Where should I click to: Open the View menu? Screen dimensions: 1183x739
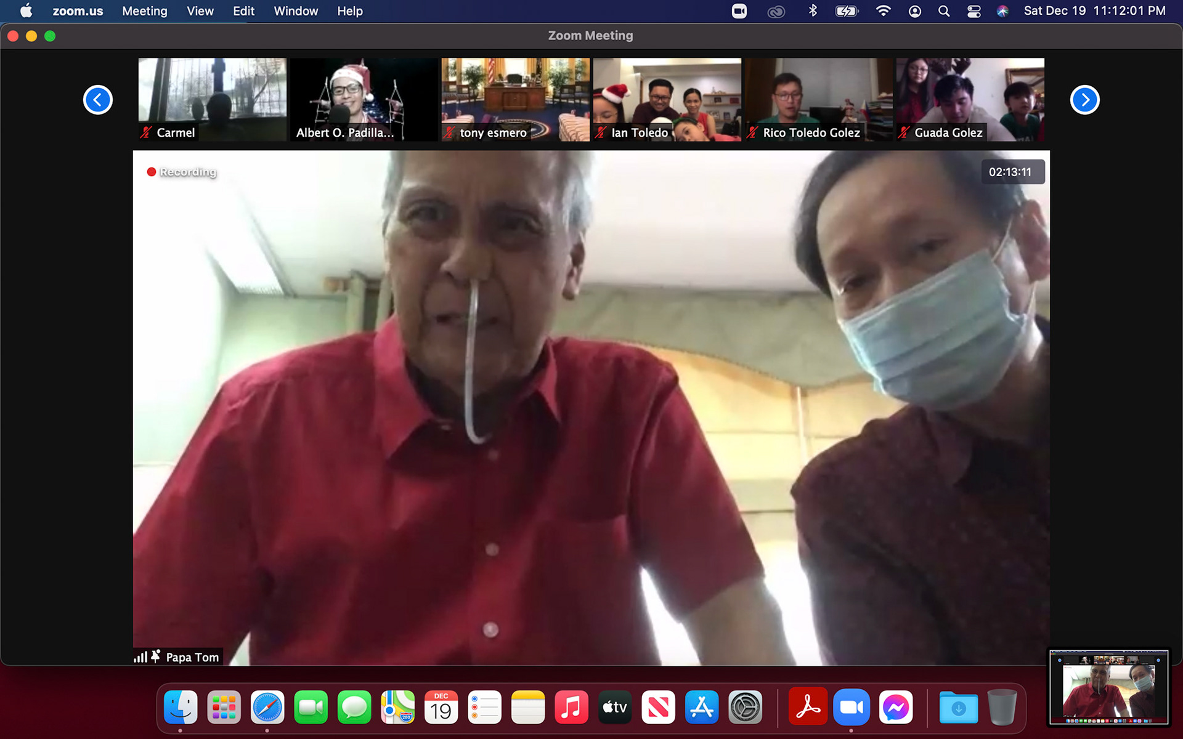(200, 11)
